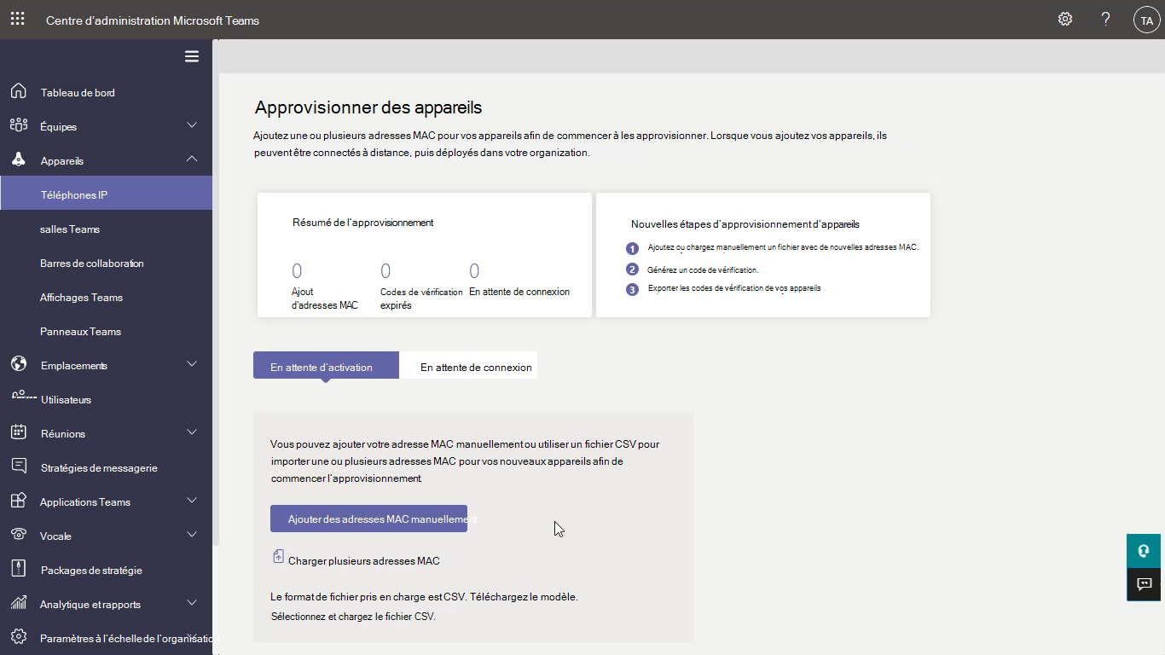The image size is (1165, 655).
Task: Open the black feedback chat button
Action: 1144,584
